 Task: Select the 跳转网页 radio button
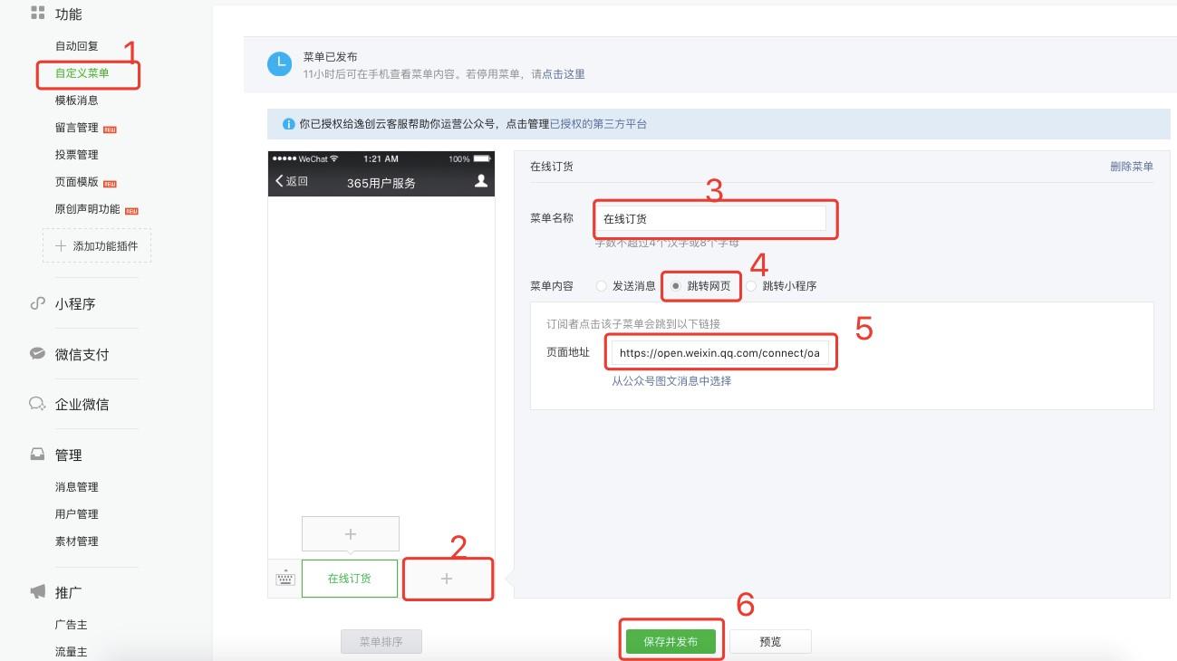coord(676,286)
